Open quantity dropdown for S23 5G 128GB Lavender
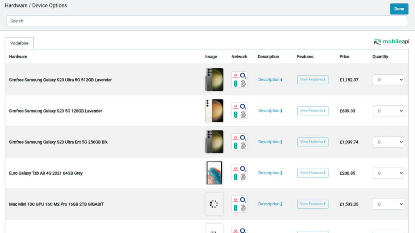Screen dimensions: 415x233 click(x=388, y=111)
